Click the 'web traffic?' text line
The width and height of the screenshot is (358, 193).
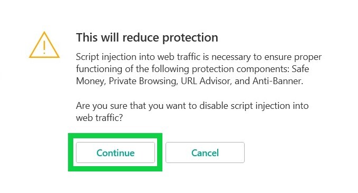click(99, 118)
